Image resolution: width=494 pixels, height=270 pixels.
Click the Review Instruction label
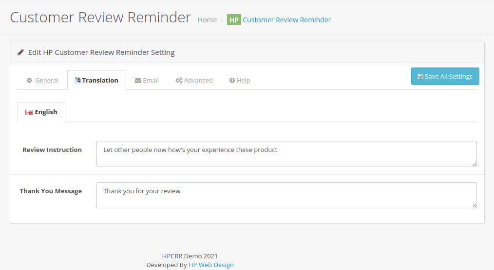(x=52, y=150)
